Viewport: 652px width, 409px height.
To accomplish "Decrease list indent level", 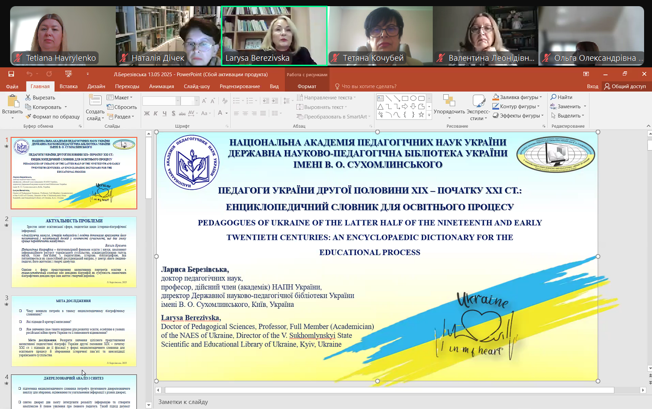I will pyautogui.click(x=266, y=101).
